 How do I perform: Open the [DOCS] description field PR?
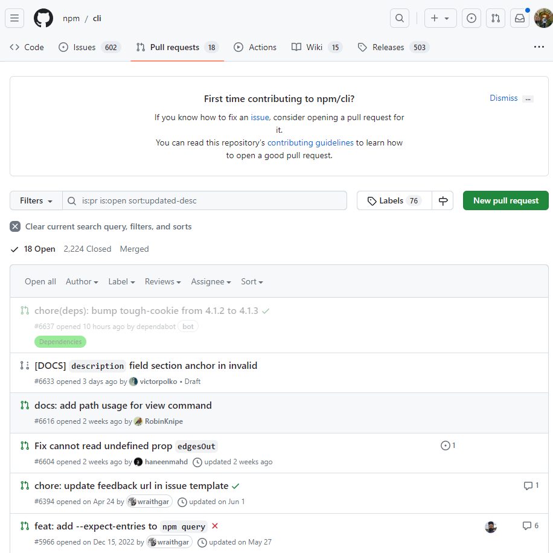pyautogui.click(x=145, y=366)
